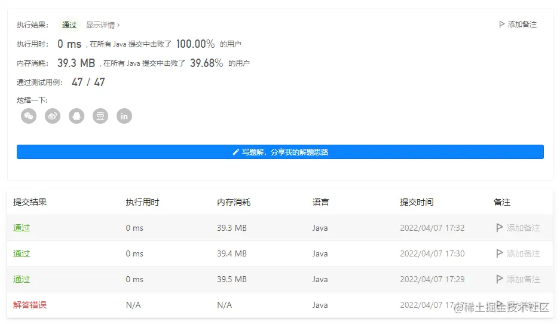Click N/A memory cell in 解答错误 row
The width and height of the screenshot is (560, 324).
[224, 305]
